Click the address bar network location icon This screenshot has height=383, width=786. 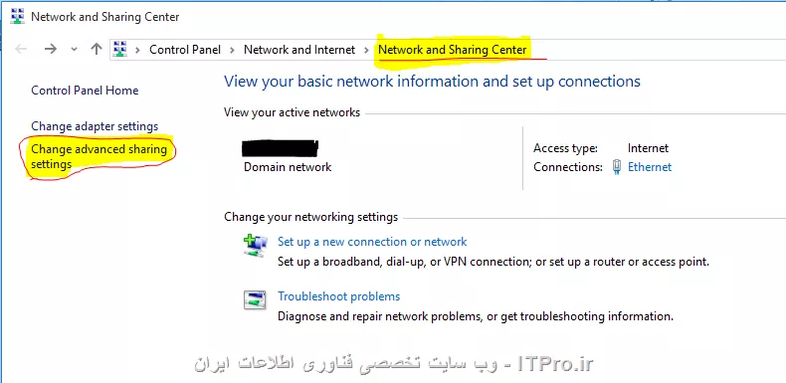[x=120, y=49]
